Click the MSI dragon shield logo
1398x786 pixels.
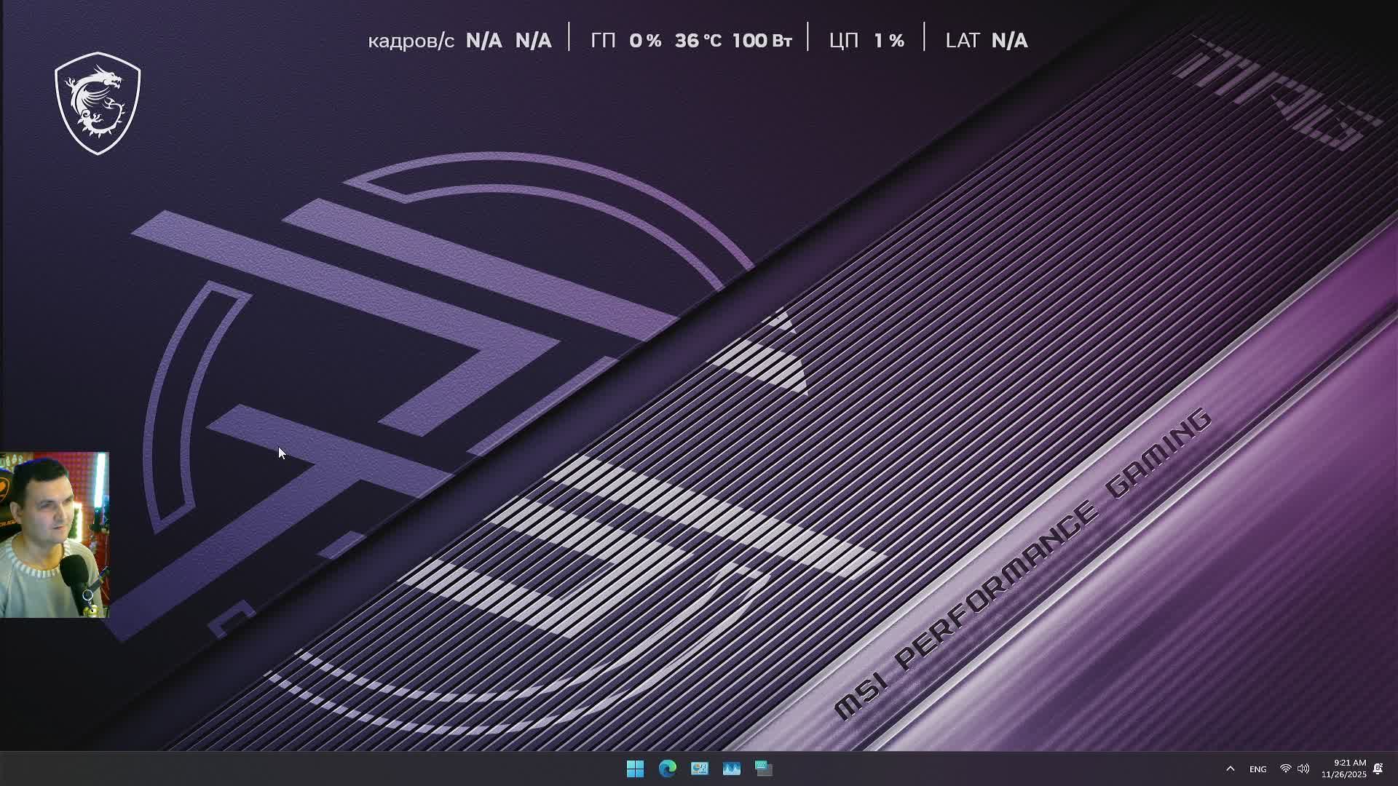click(x=98, y=103)
